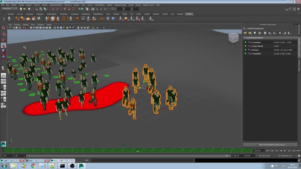Click the current frame field showing 134.00
The image size is (301, 169).
pyautogui.click(x=259, y=151)
